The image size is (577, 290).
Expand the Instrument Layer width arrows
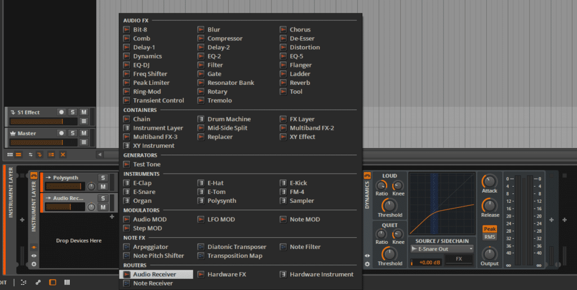pyautogui.click(x=34, y=256)
